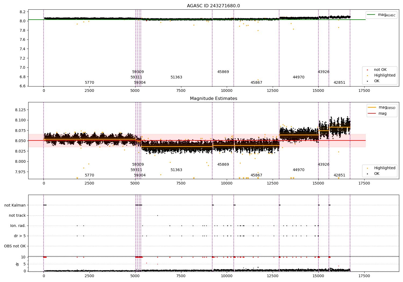Click obsid label 5770 in the top plot
Viewport: 403px width, 282px height.
[89, 83]
